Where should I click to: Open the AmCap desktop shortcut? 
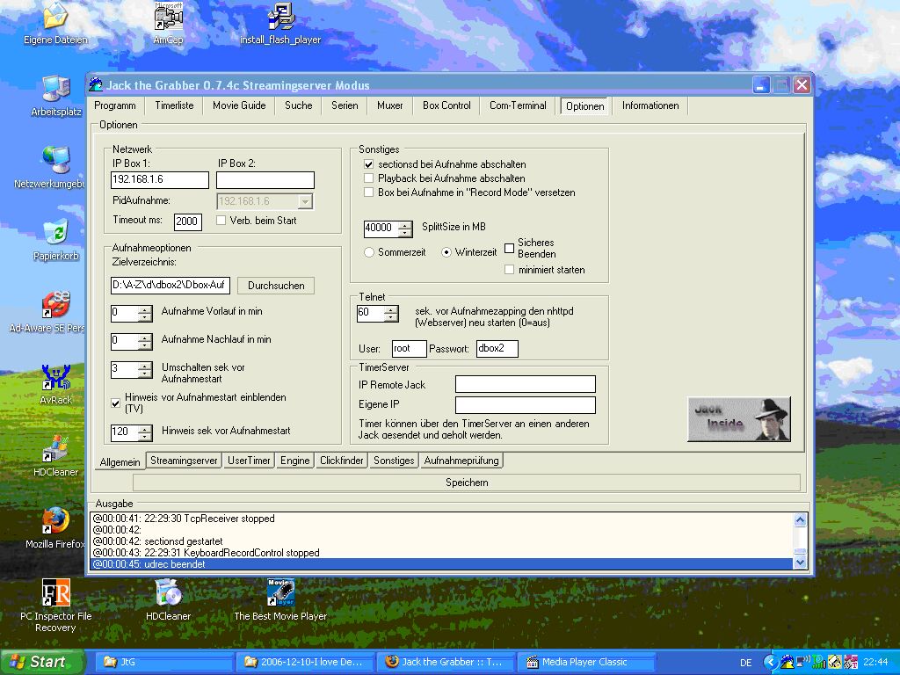coord(167,18)
